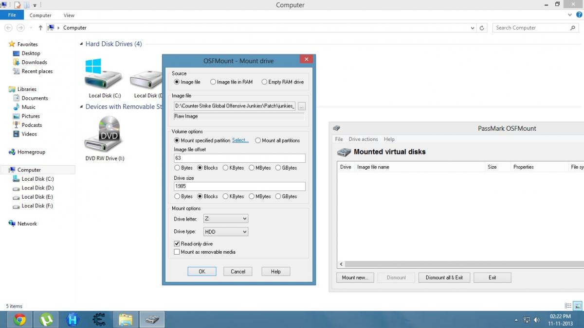Click the Image file offset field
This screenshot has width=584, height=328.
tap(239, 158)
